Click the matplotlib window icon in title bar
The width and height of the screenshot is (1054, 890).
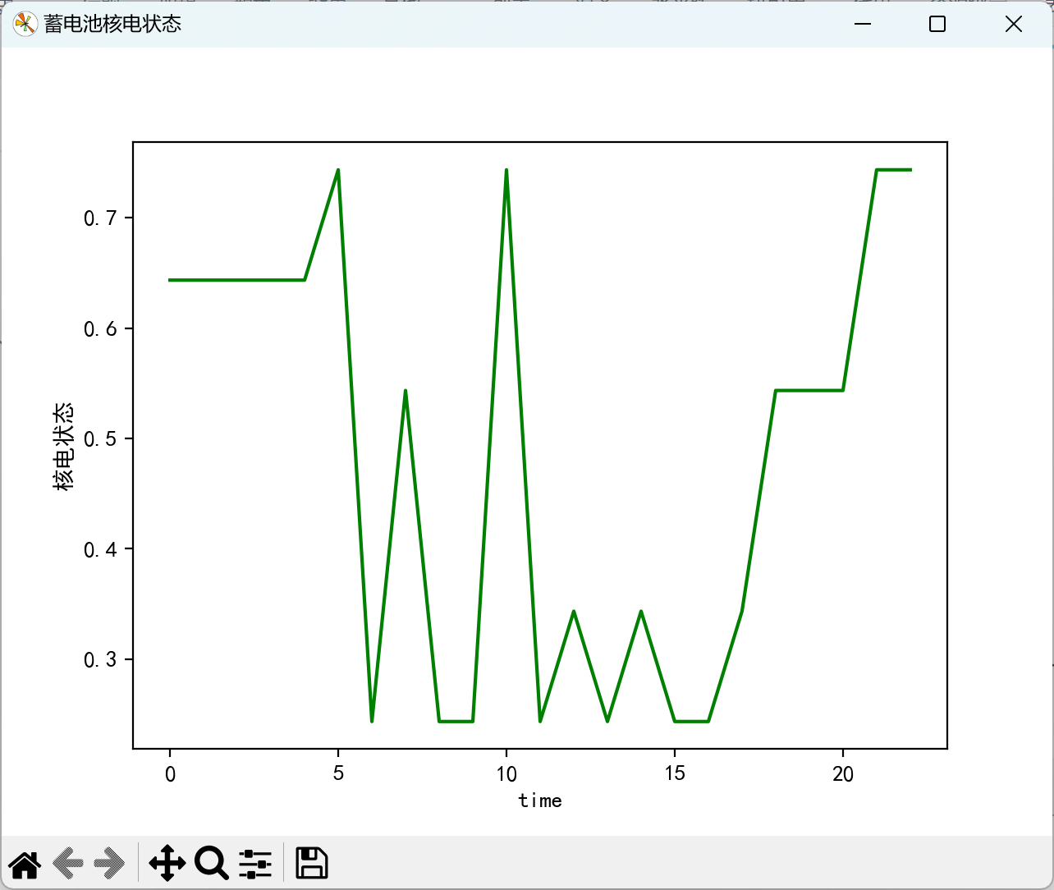click(x=25, y=24)
